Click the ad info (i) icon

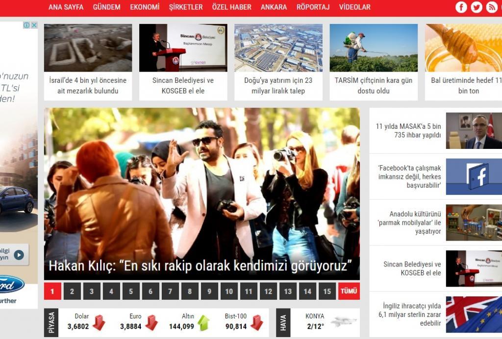coord(27,25)
